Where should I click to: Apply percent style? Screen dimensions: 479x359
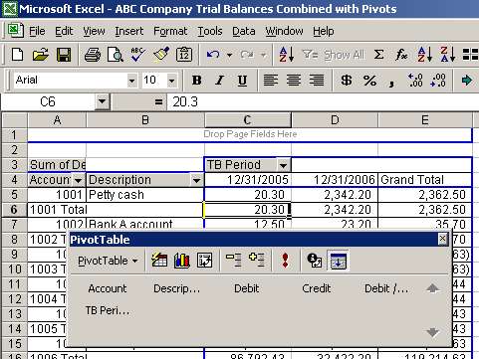(369, 81)
